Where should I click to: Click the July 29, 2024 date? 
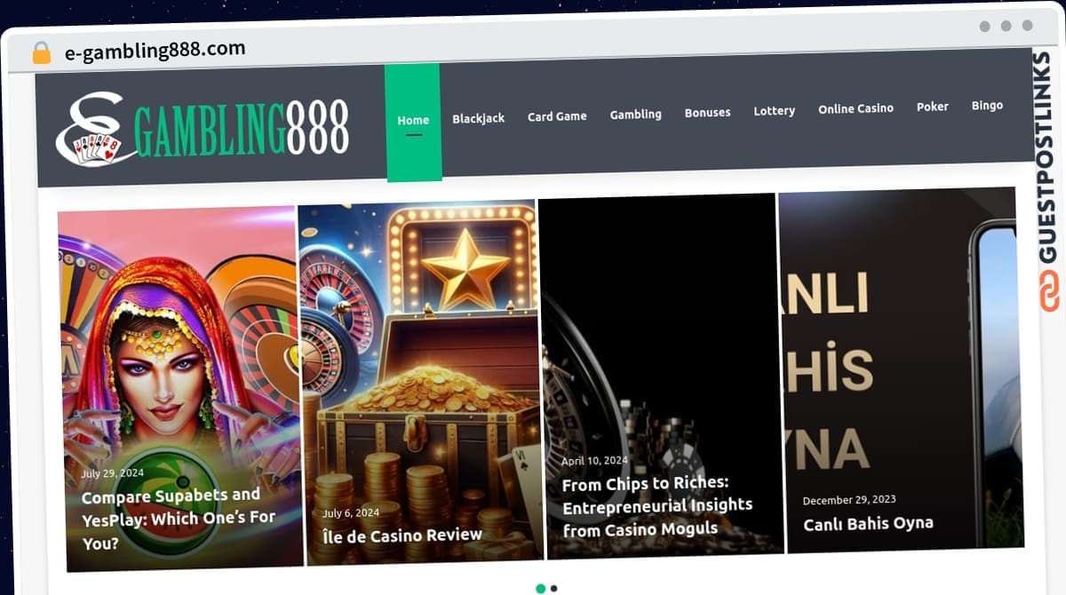click(112, 473)
